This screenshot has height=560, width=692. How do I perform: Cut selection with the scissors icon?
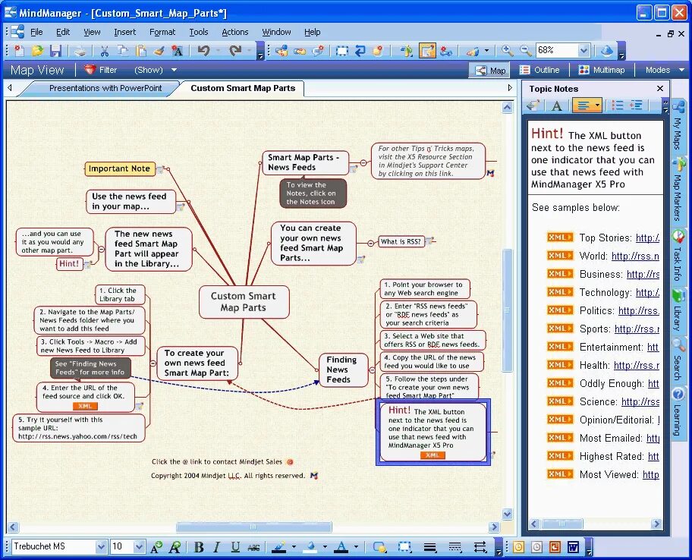coord(105,51)
